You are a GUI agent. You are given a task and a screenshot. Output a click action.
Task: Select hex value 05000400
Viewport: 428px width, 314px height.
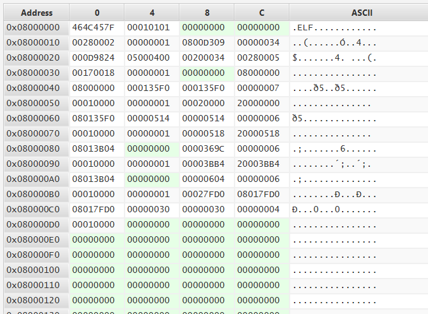[x=152, y=58]
